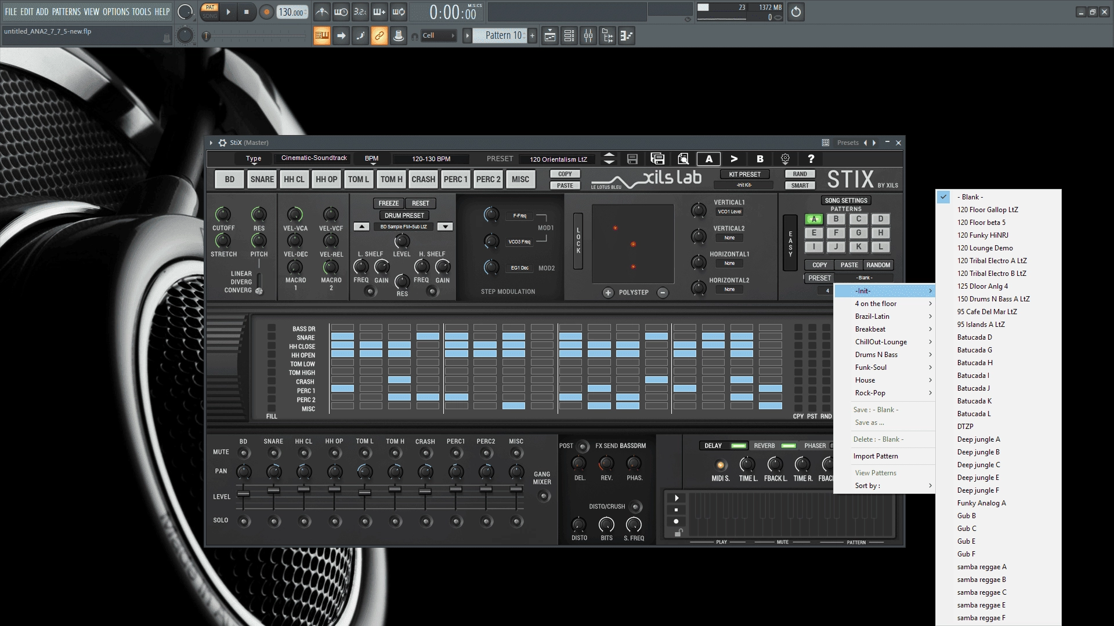Open SONG SETTINGS
1114x626 pixels.
pos(846,201)
